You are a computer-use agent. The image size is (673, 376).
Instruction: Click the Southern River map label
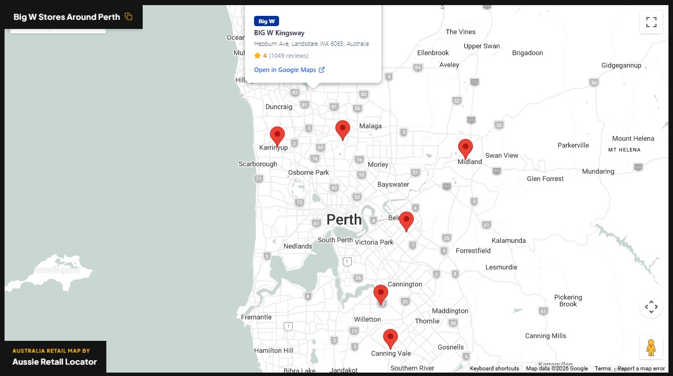coord(412,368)
